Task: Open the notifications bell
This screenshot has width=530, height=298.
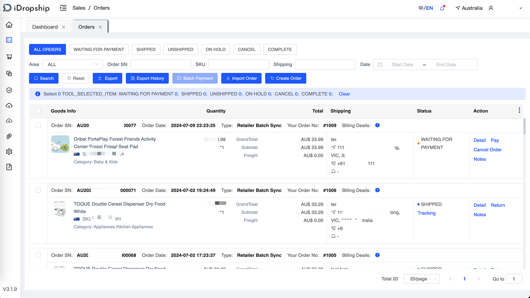Action: tap(442, 8)
